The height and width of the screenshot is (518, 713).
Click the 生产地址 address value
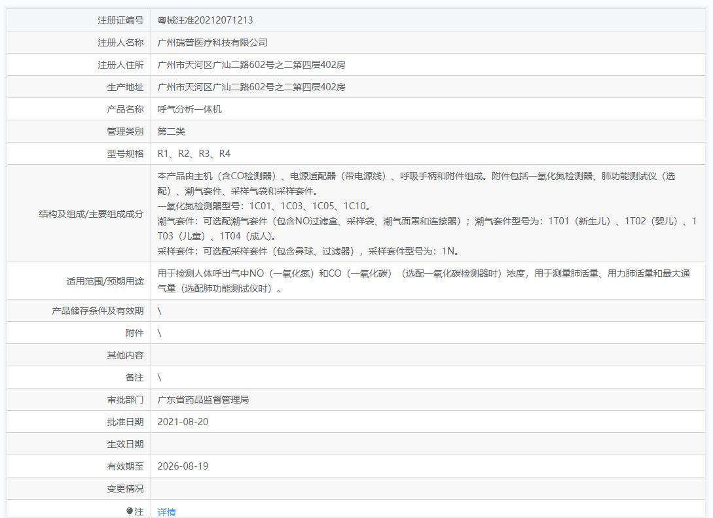[251, 87]
